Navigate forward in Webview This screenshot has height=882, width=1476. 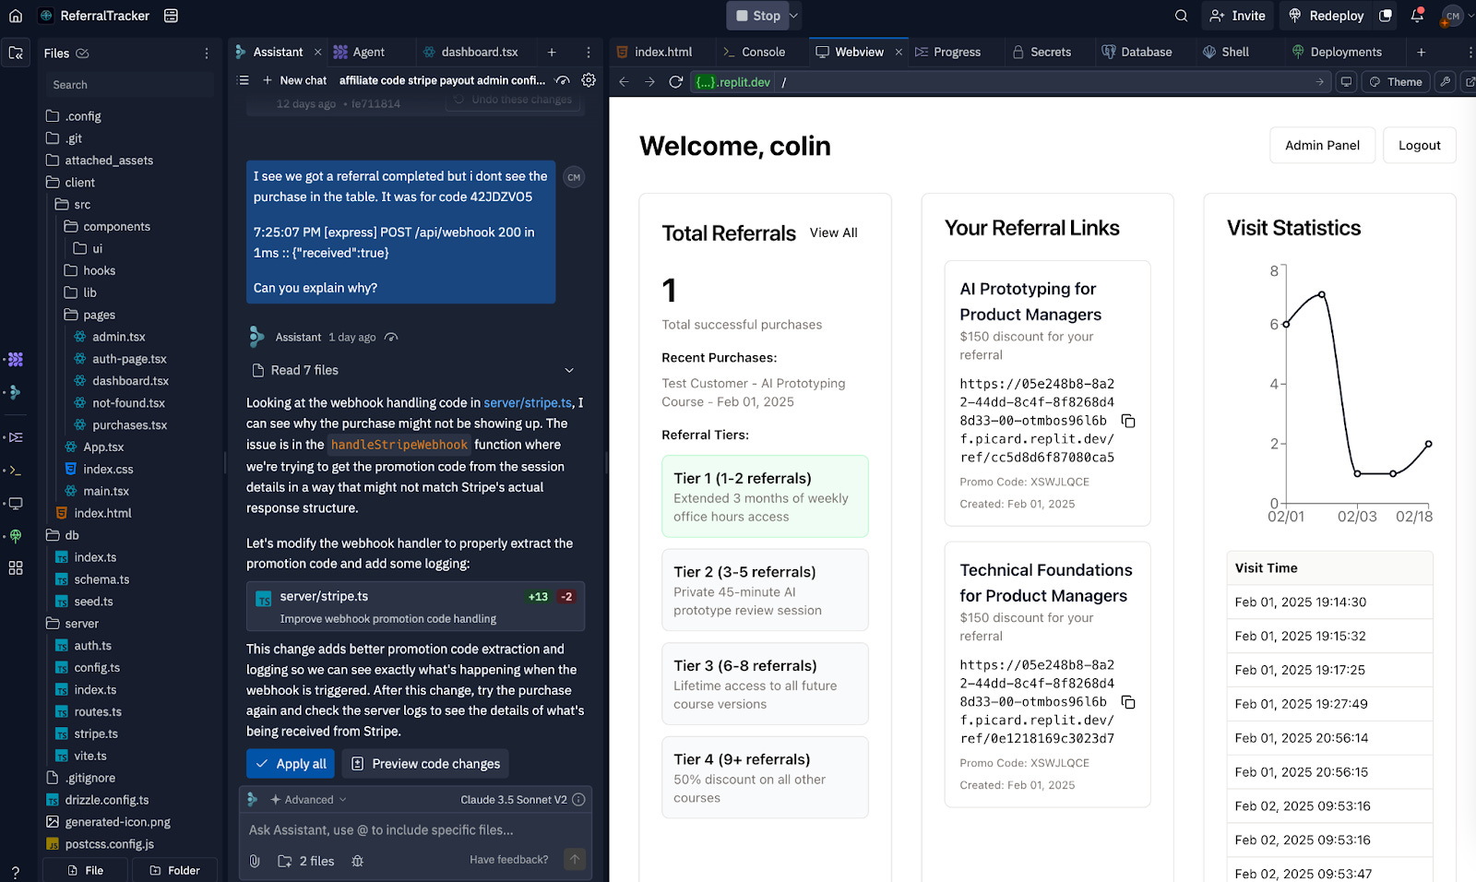coord(649,82)
